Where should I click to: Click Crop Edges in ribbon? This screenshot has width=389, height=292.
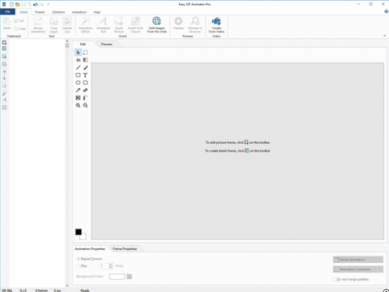click(54, 25)
